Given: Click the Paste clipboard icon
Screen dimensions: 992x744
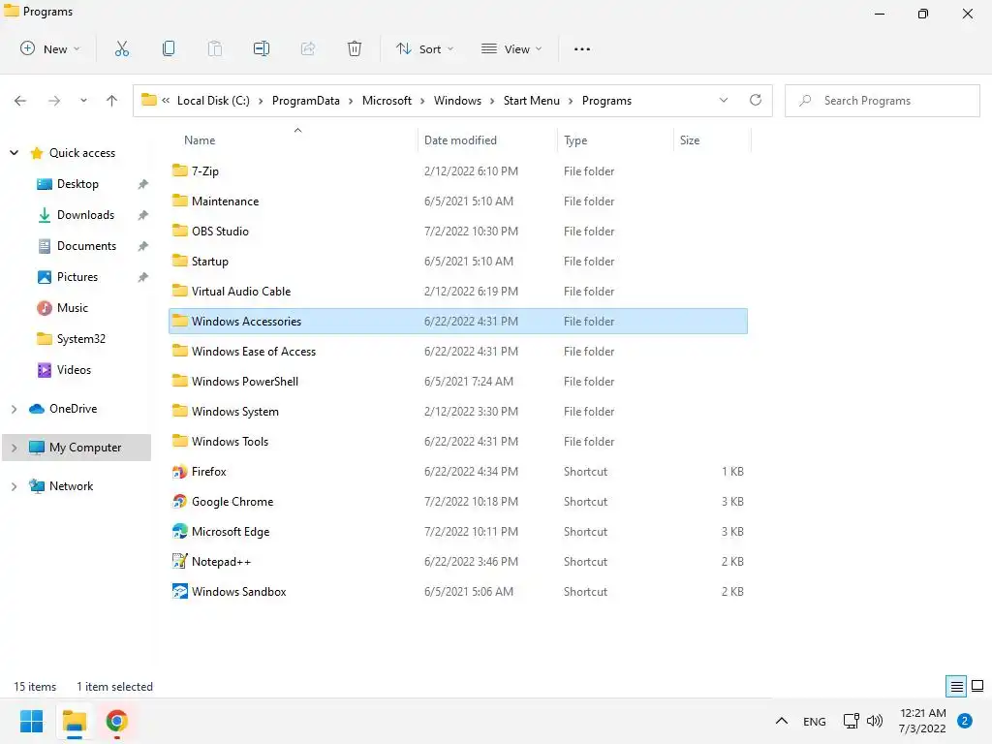Looking at the screenshot, I should (x=215, y=48).
